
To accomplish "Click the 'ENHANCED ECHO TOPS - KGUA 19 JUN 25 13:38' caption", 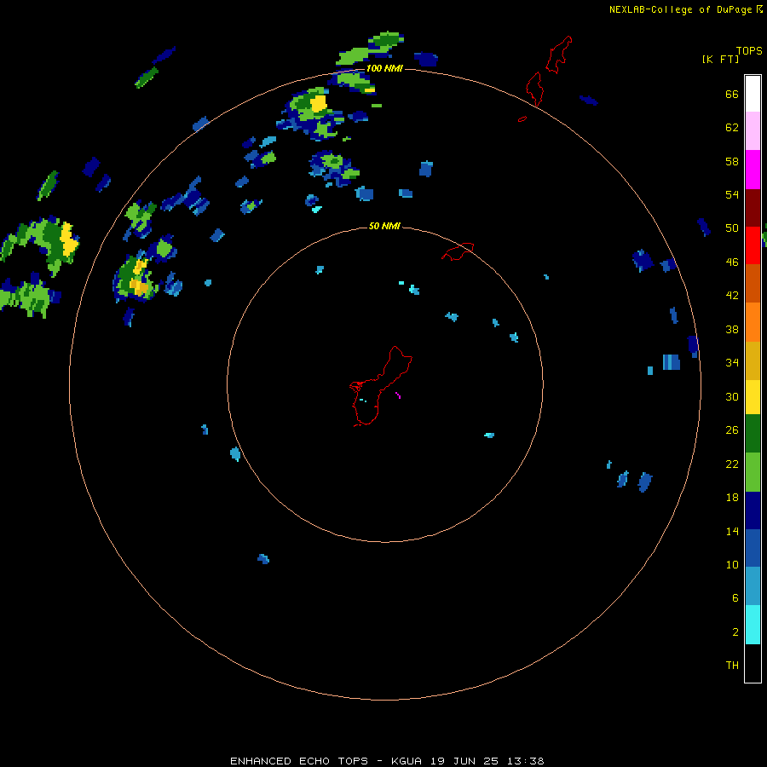I will (x=387, y=761).
